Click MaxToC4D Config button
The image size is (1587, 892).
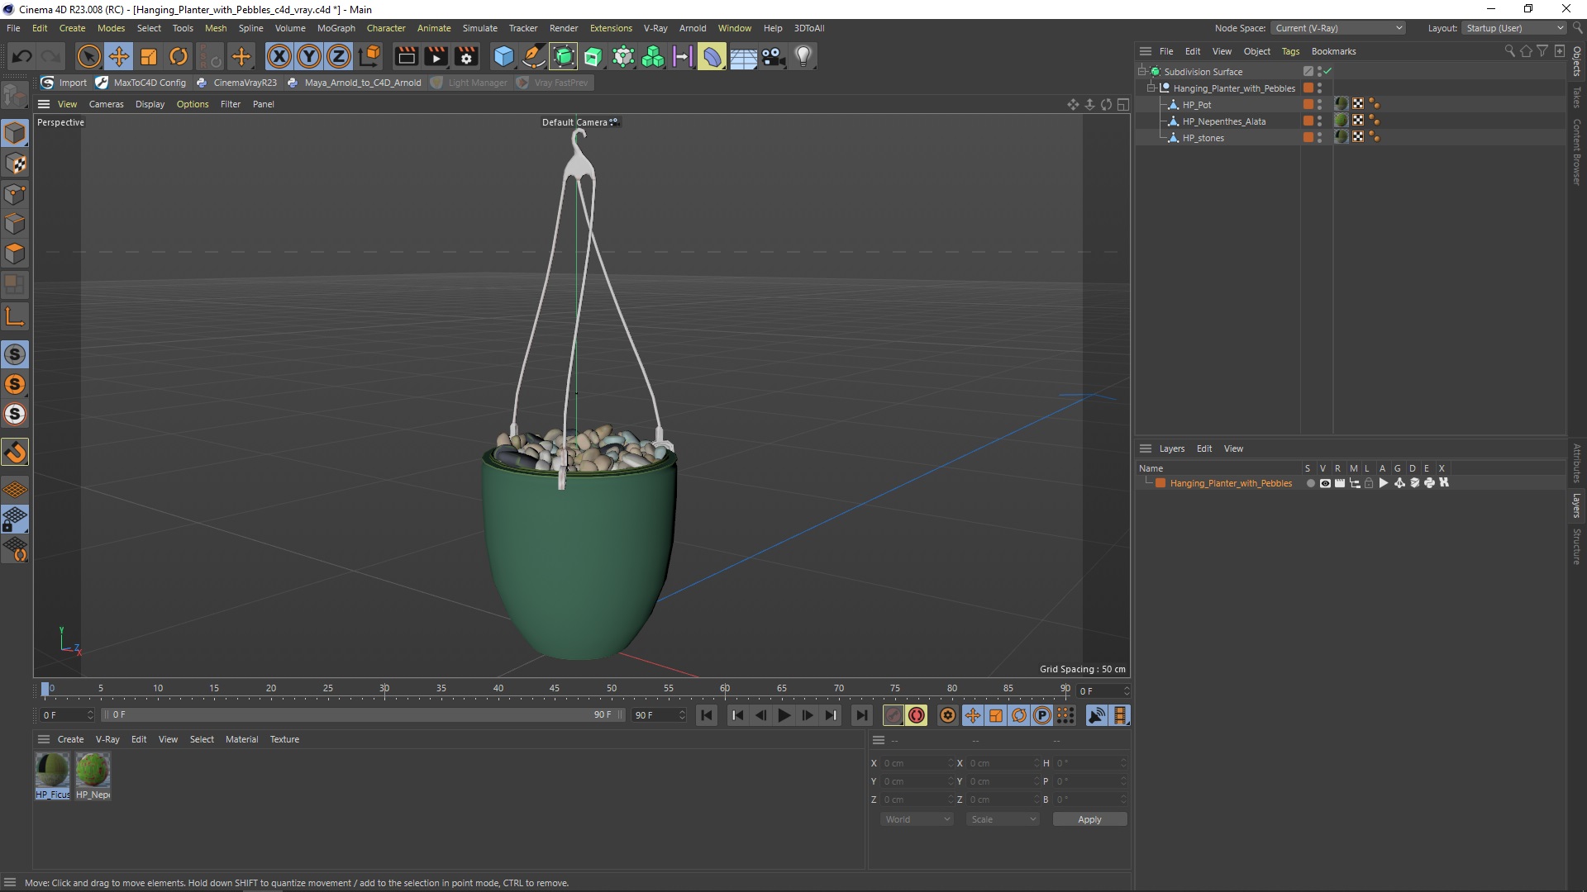click(141, 83)
